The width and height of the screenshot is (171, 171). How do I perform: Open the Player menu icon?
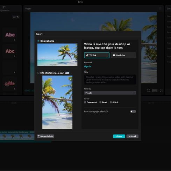160,8
